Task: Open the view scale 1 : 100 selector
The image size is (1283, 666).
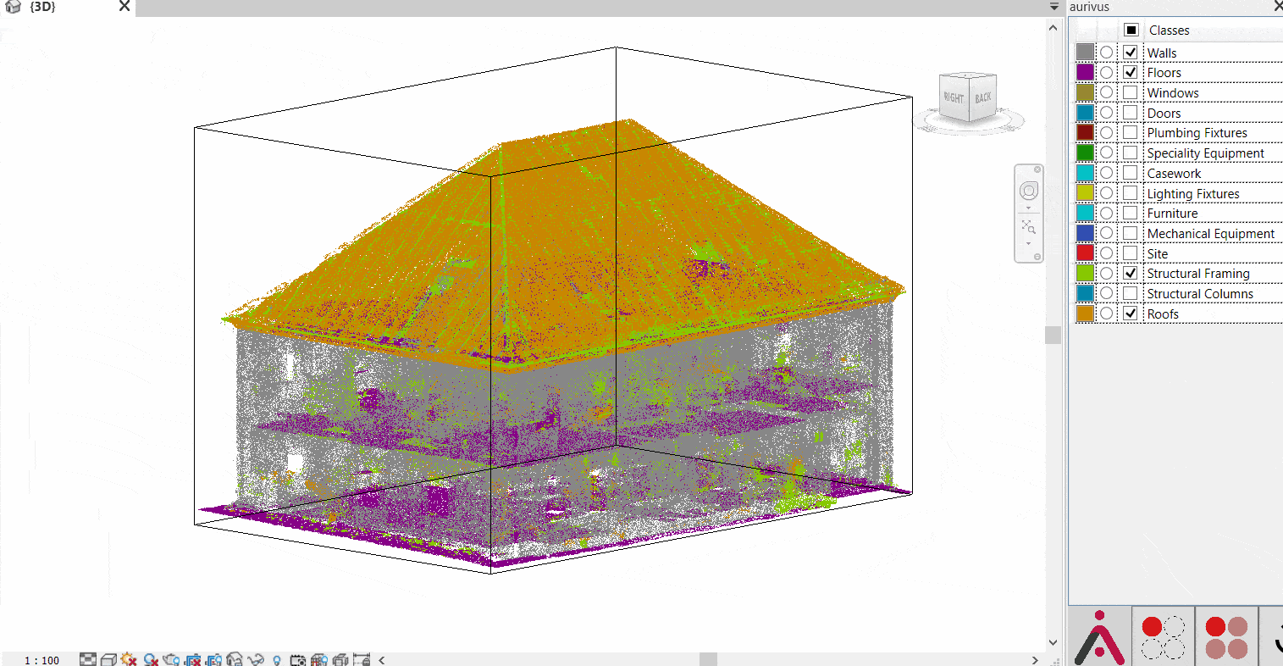Action: click(x=41, y=660)
